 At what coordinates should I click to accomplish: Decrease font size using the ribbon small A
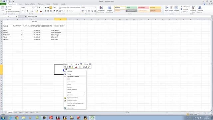coord(42,8)
